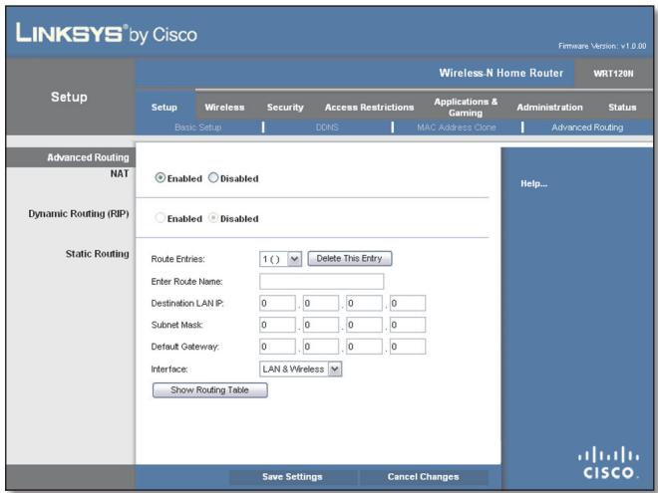658x493 pixels.
Task: Select Enabled for Dynamic Routing (RIP)
Action: [160, 218]
